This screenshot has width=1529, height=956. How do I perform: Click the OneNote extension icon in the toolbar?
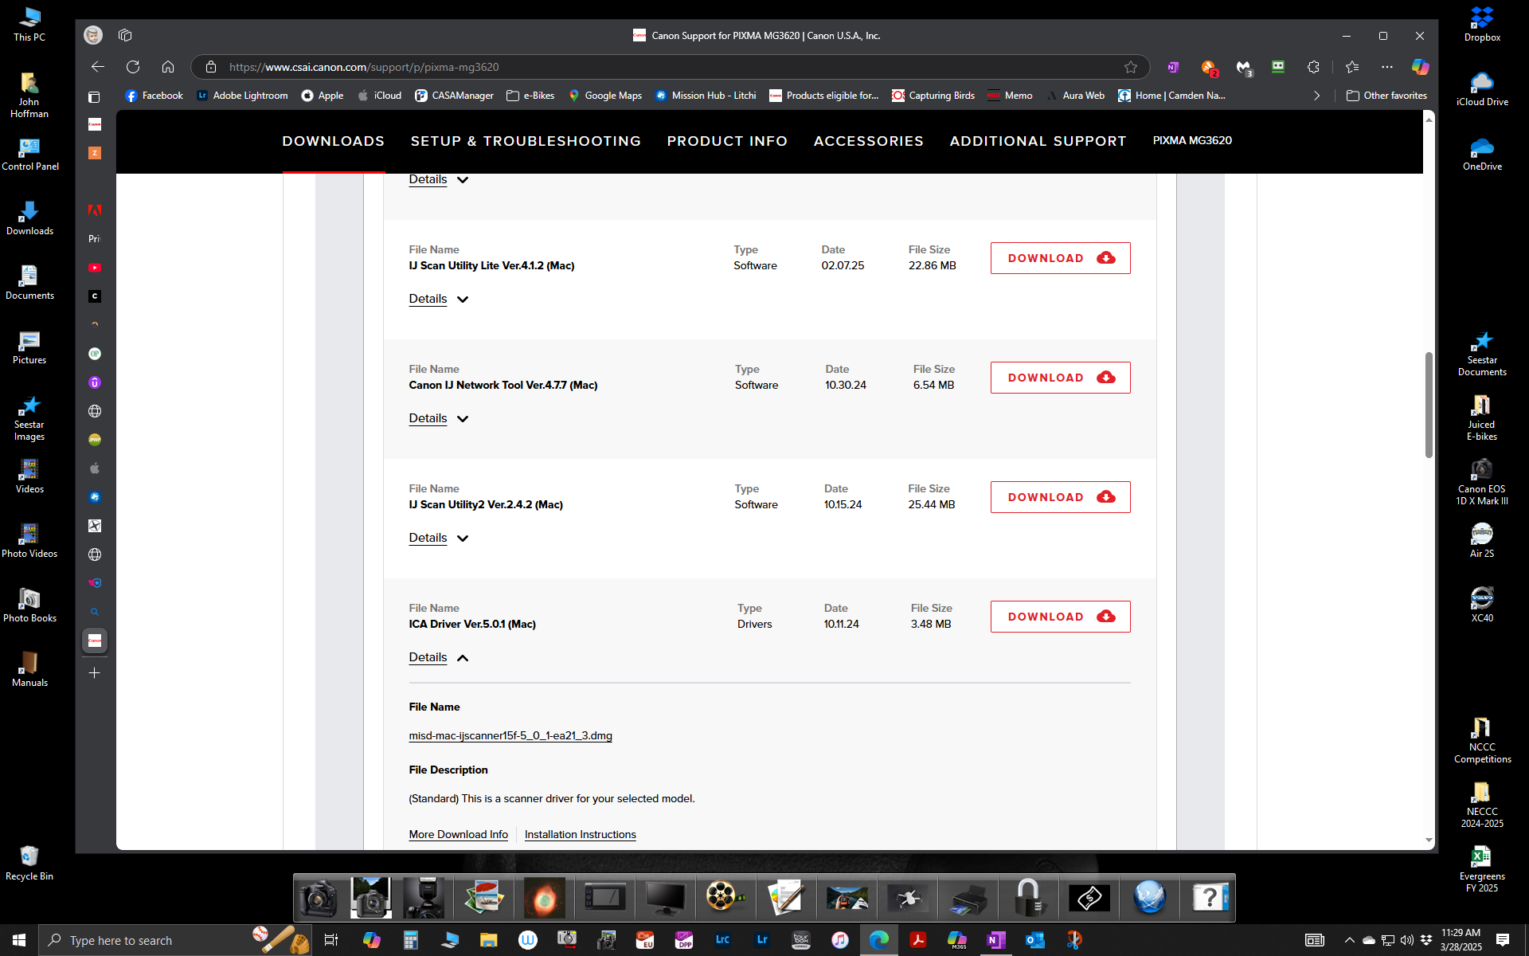coord(1173,67)
